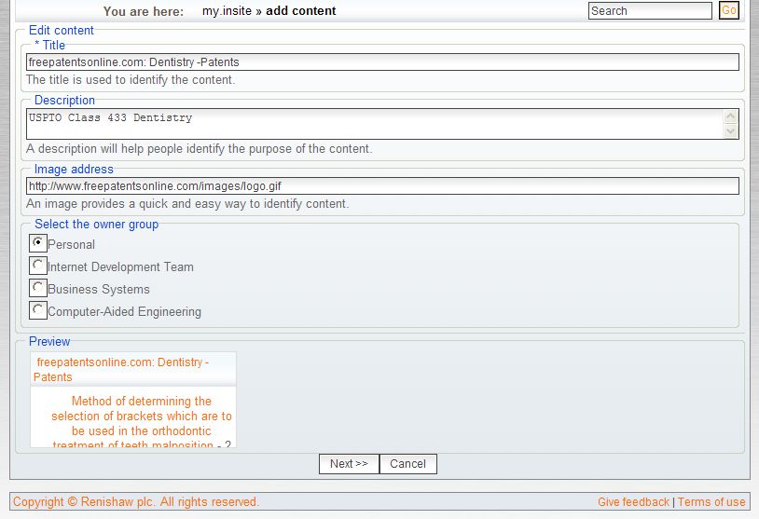Click into the Title text field

[382, 62]
